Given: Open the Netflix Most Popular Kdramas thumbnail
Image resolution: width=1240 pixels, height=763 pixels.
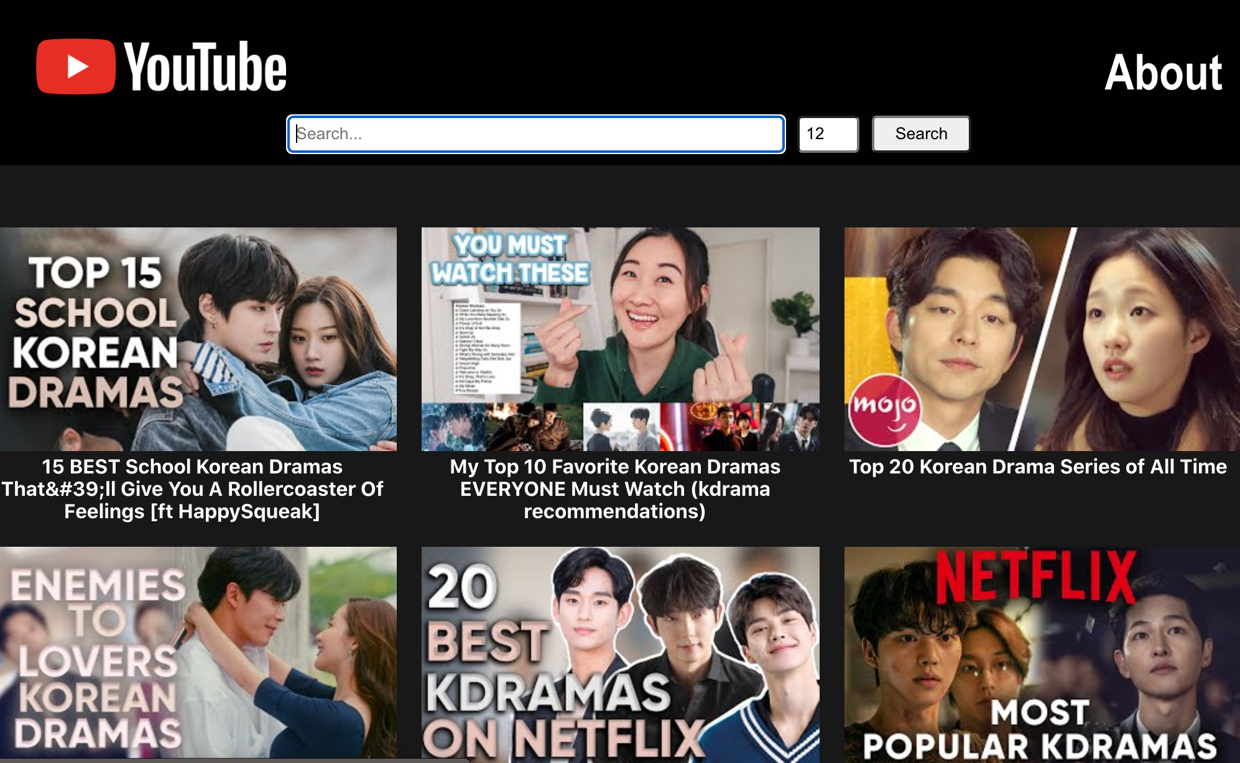Looking at the screenshot, I should click(x=1042, y=654).
